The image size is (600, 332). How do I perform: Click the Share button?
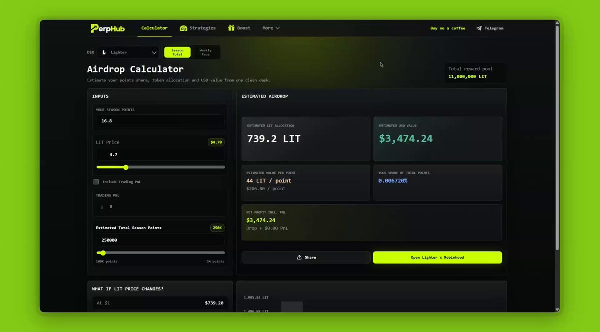[x=306, y=257]
